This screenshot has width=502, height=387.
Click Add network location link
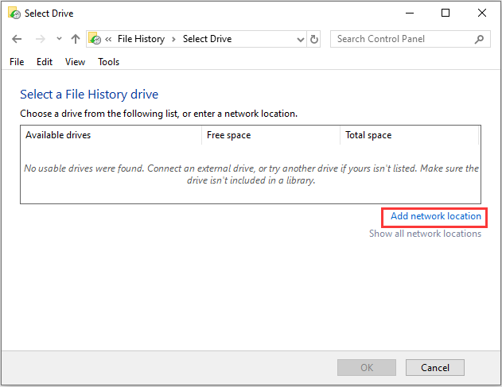click(x=436, y=216)
